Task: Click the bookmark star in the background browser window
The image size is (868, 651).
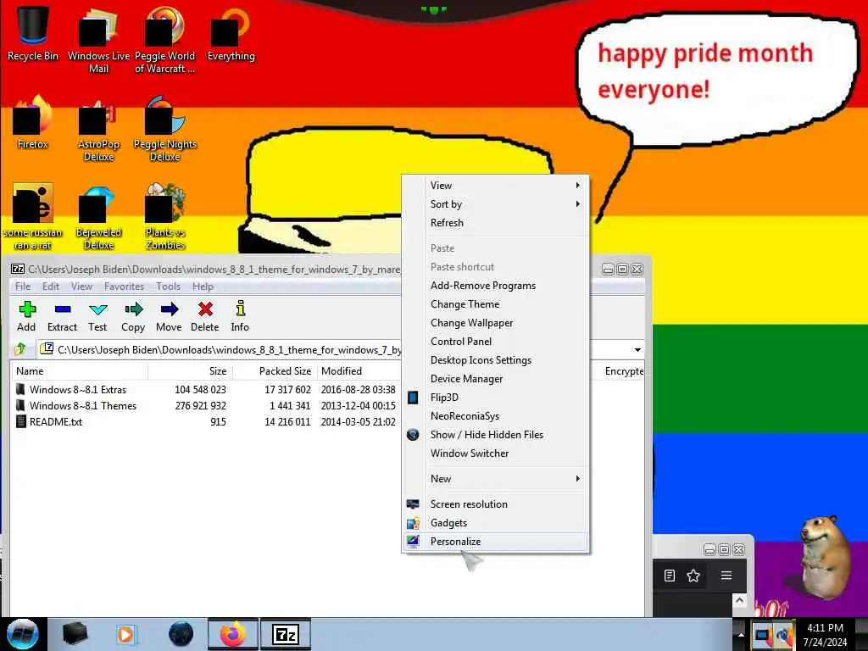Action: [693, 576]
